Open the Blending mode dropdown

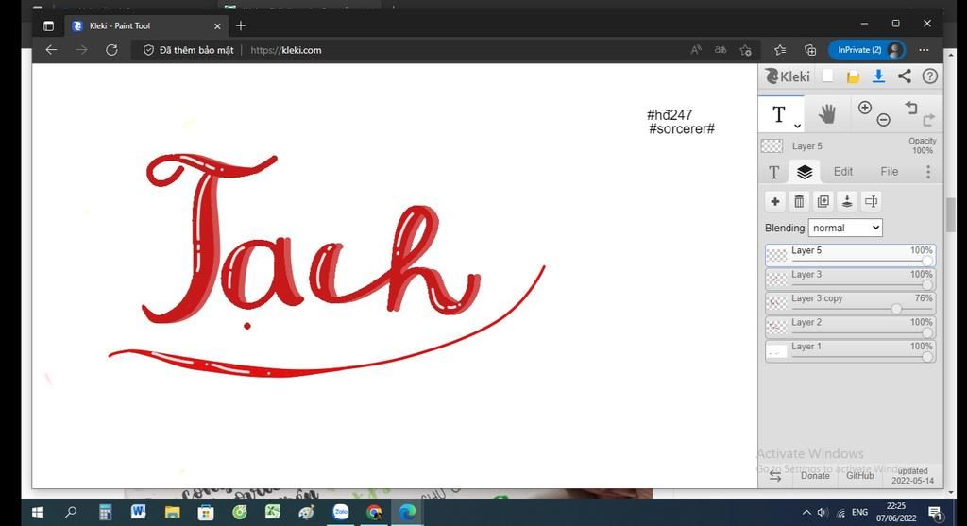pyautogui.click(x=845, y=228)
